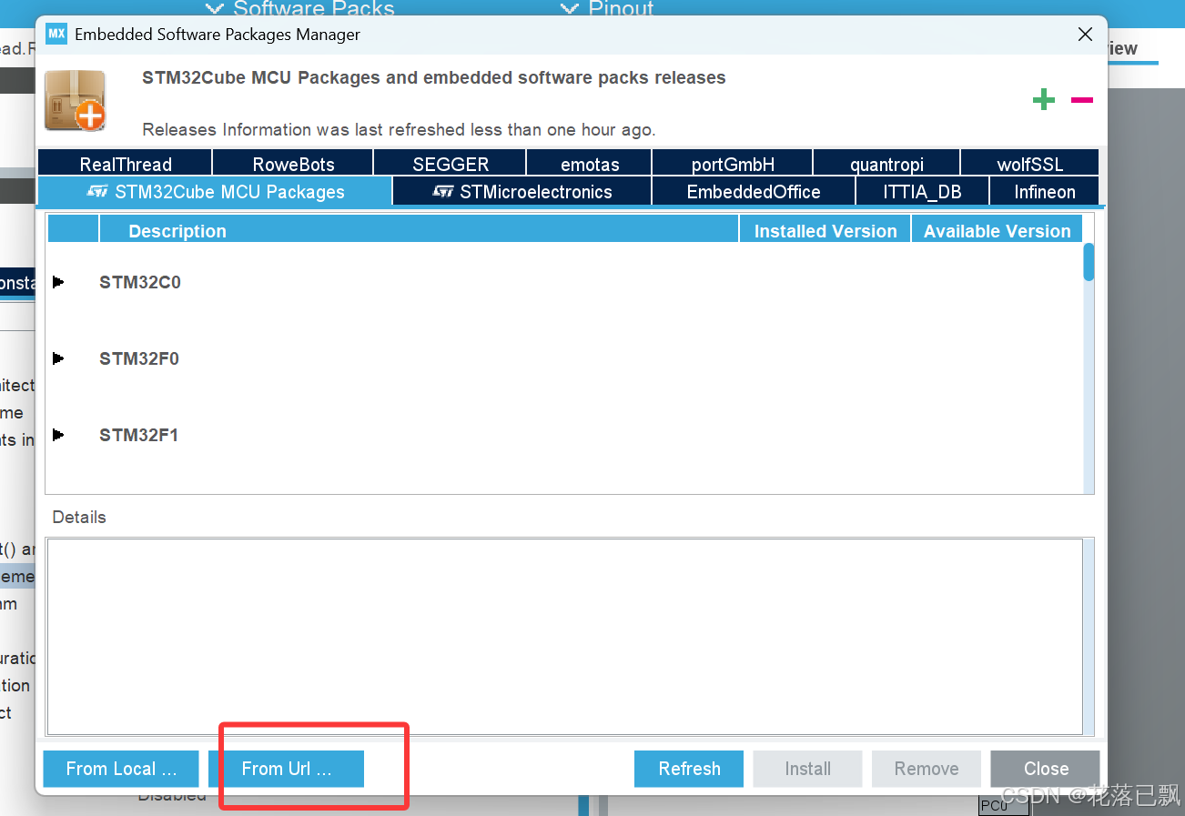Click the From Local ... button
1185x816 pixels.
pos(121,769)
